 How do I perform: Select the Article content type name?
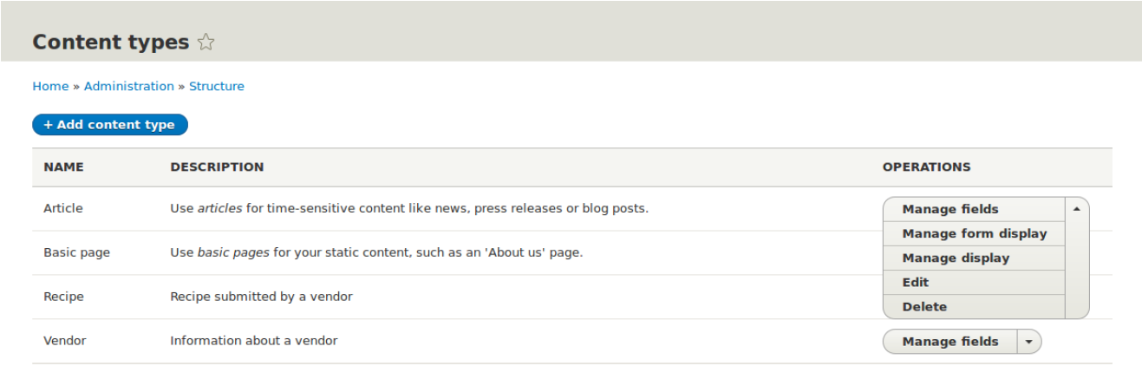pyautogui.click(x=63, y=208)
